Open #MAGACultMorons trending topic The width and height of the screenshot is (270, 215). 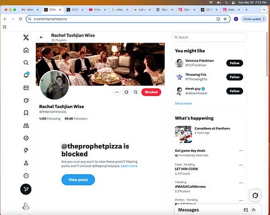tap(190, 187)
